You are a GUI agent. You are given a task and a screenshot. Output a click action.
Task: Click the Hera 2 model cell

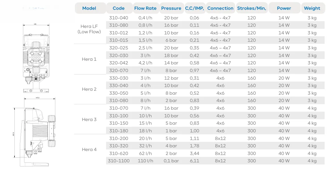89,89
